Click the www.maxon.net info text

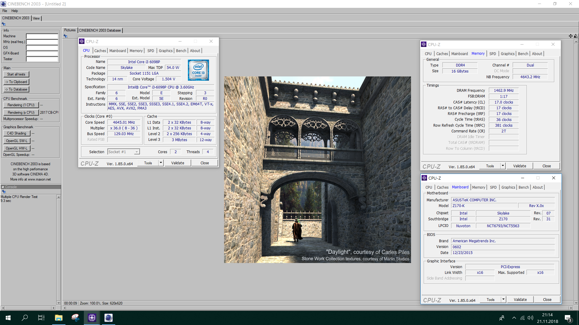point(39,179)
